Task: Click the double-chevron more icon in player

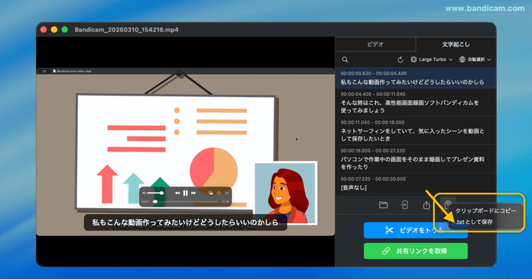Action: [x=226, y=193]
